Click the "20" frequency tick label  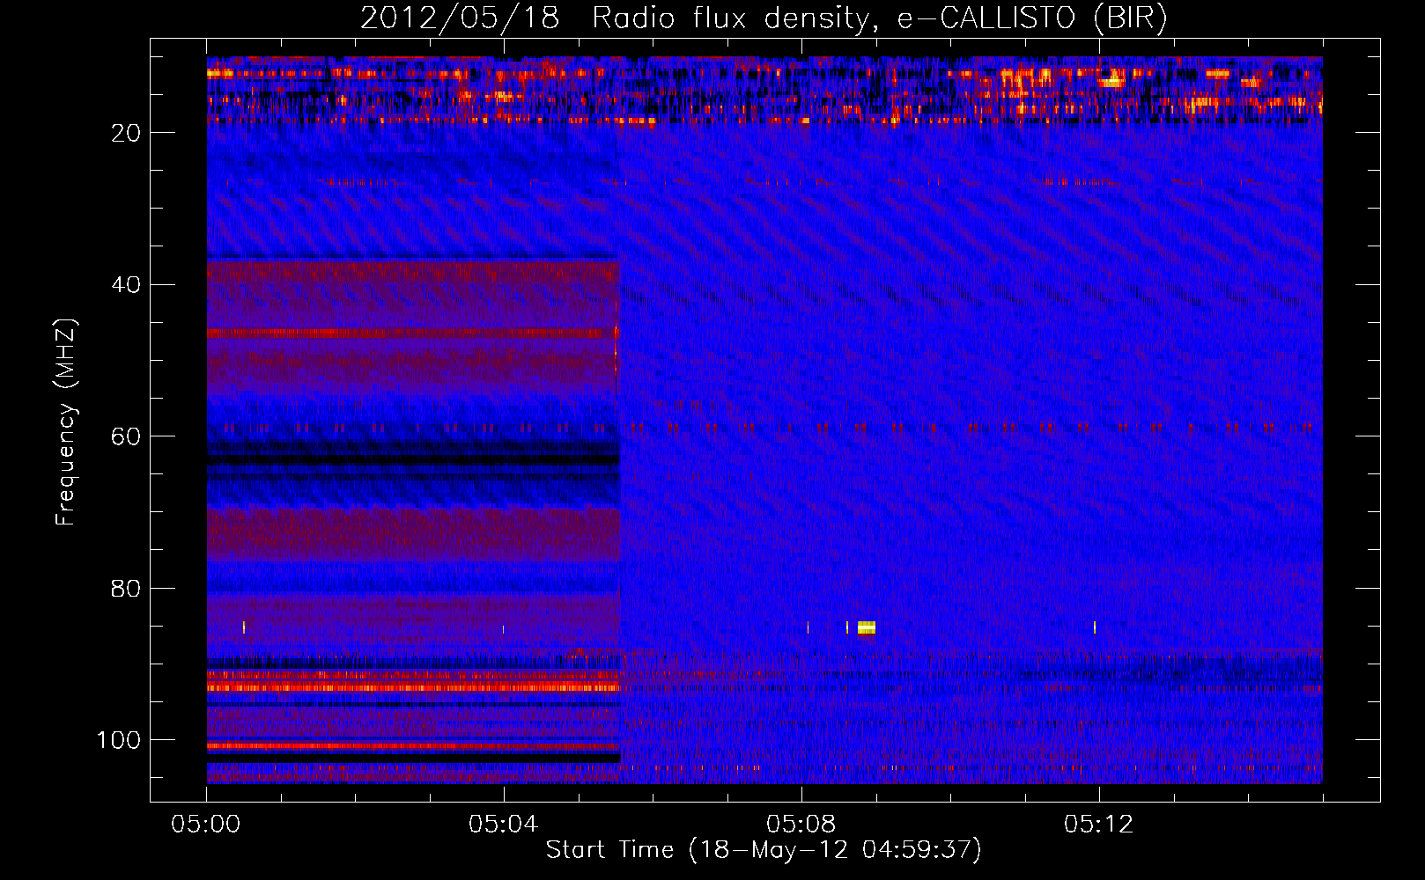point(126,133)
